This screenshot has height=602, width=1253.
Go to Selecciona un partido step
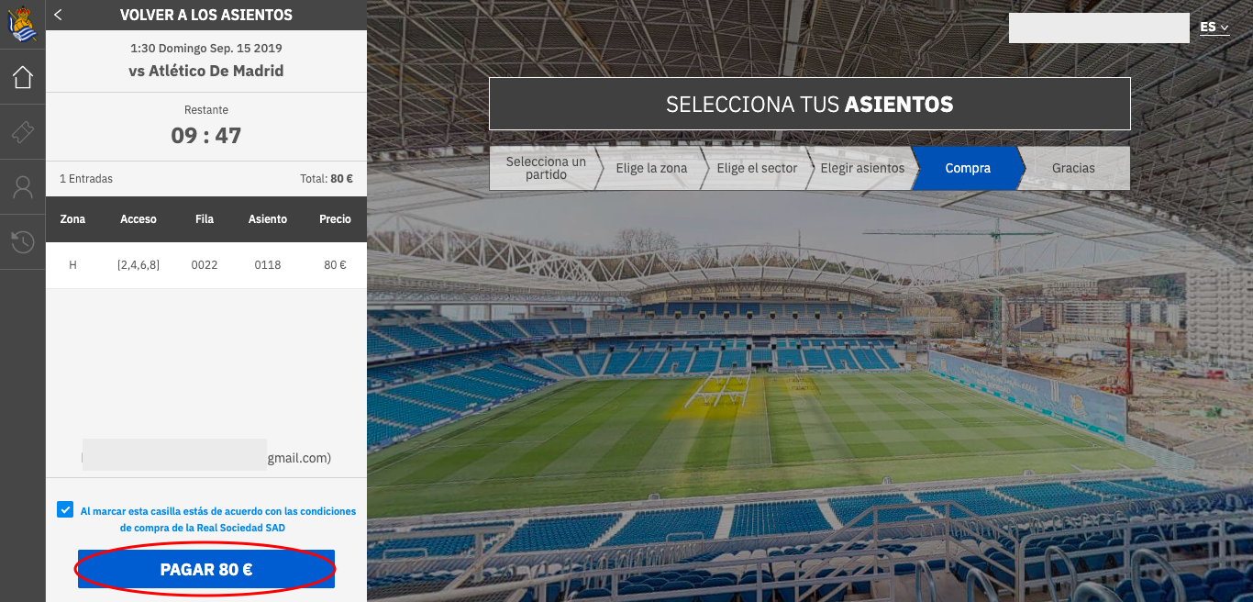click(546, 168)
